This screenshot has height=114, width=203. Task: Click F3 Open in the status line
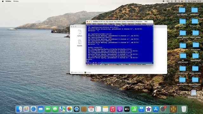click(x=105, y=64)
